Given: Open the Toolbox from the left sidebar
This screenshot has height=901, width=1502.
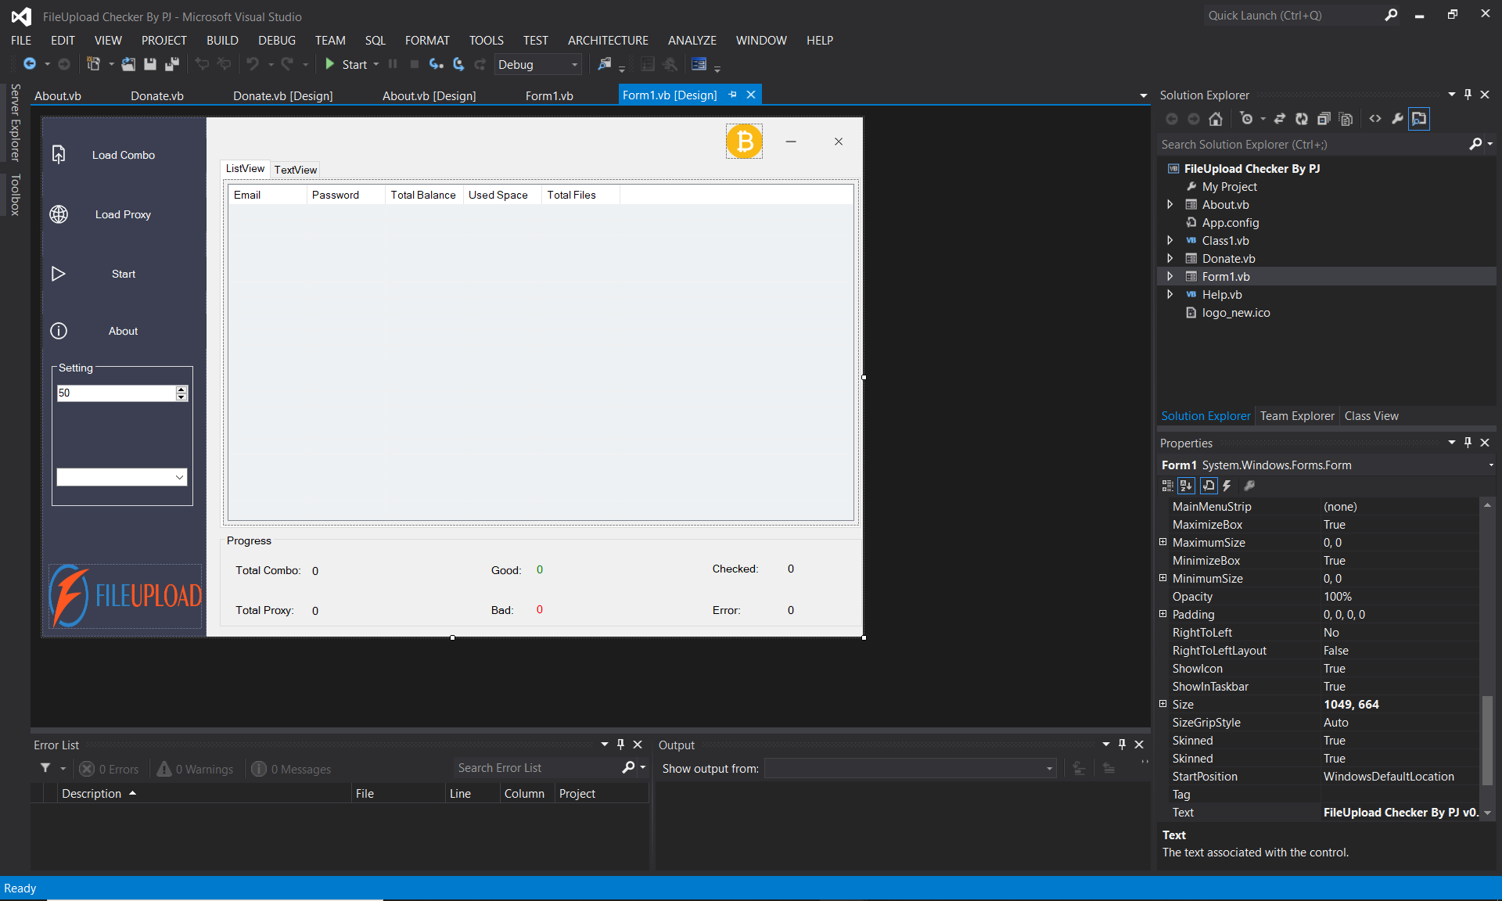Looking at the screenshot, I should pyautogui.click(x=14, y=194).
